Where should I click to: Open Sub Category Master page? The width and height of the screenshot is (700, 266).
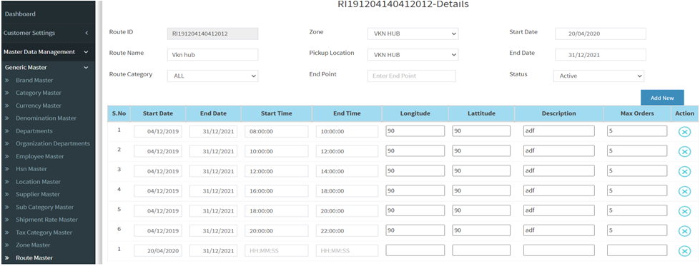44,208
